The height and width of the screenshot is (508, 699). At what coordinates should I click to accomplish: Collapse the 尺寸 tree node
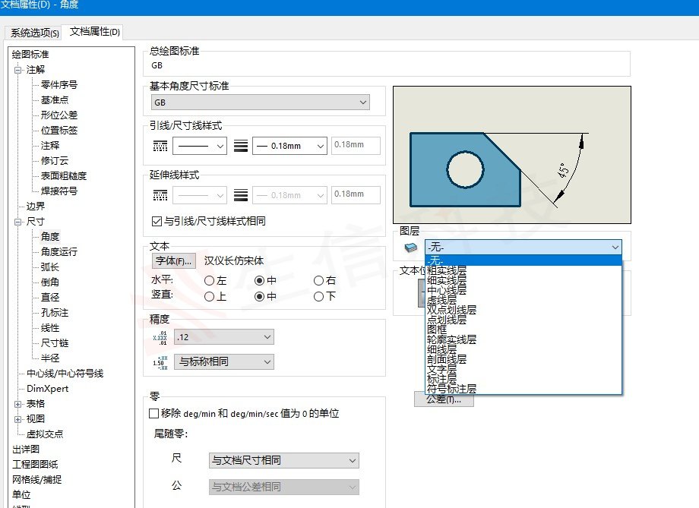point(17,222)
